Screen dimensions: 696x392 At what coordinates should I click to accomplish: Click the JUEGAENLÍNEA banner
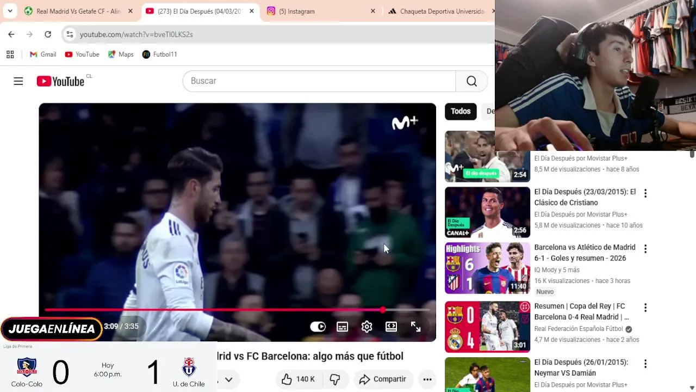tap(52, 329)
